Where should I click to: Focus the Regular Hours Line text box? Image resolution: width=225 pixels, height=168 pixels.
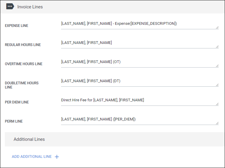pos(138,43)
